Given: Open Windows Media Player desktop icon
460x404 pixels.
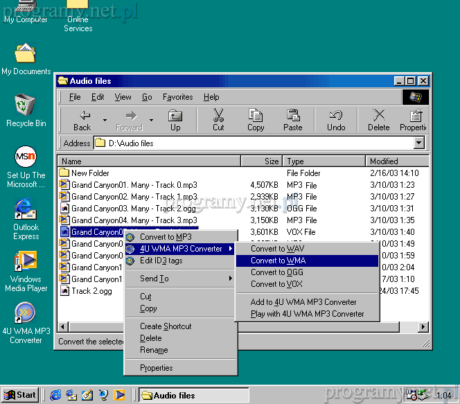Looking at the screenshot, I should [26, 262].
